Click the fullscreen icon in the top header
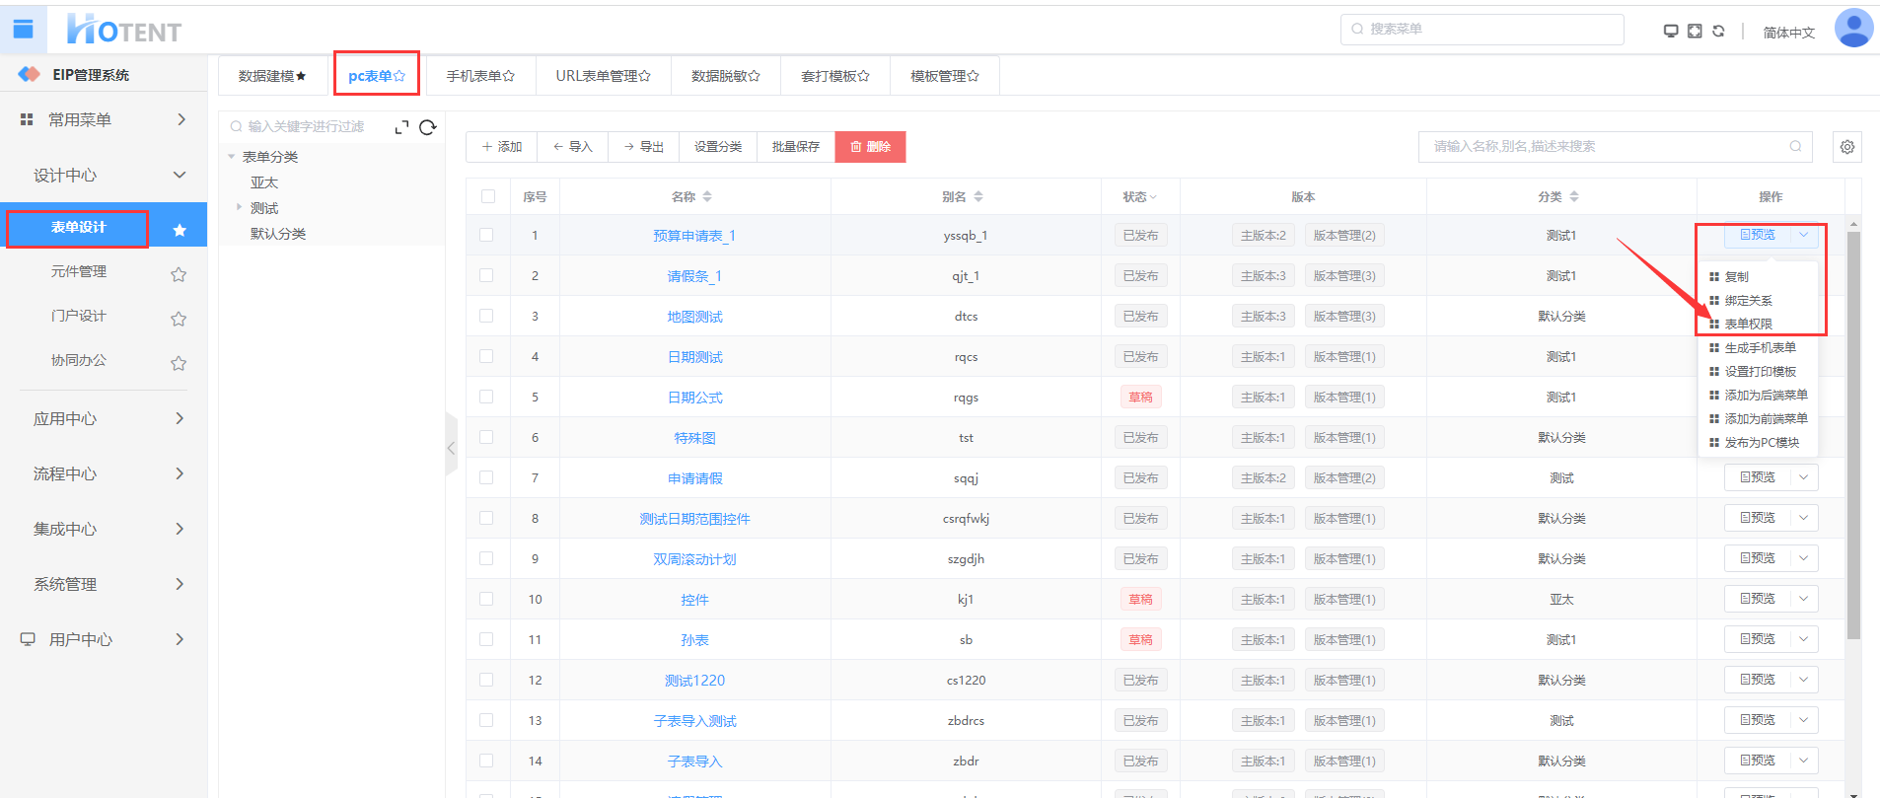1880x798 pixels. click(1695, 31)
